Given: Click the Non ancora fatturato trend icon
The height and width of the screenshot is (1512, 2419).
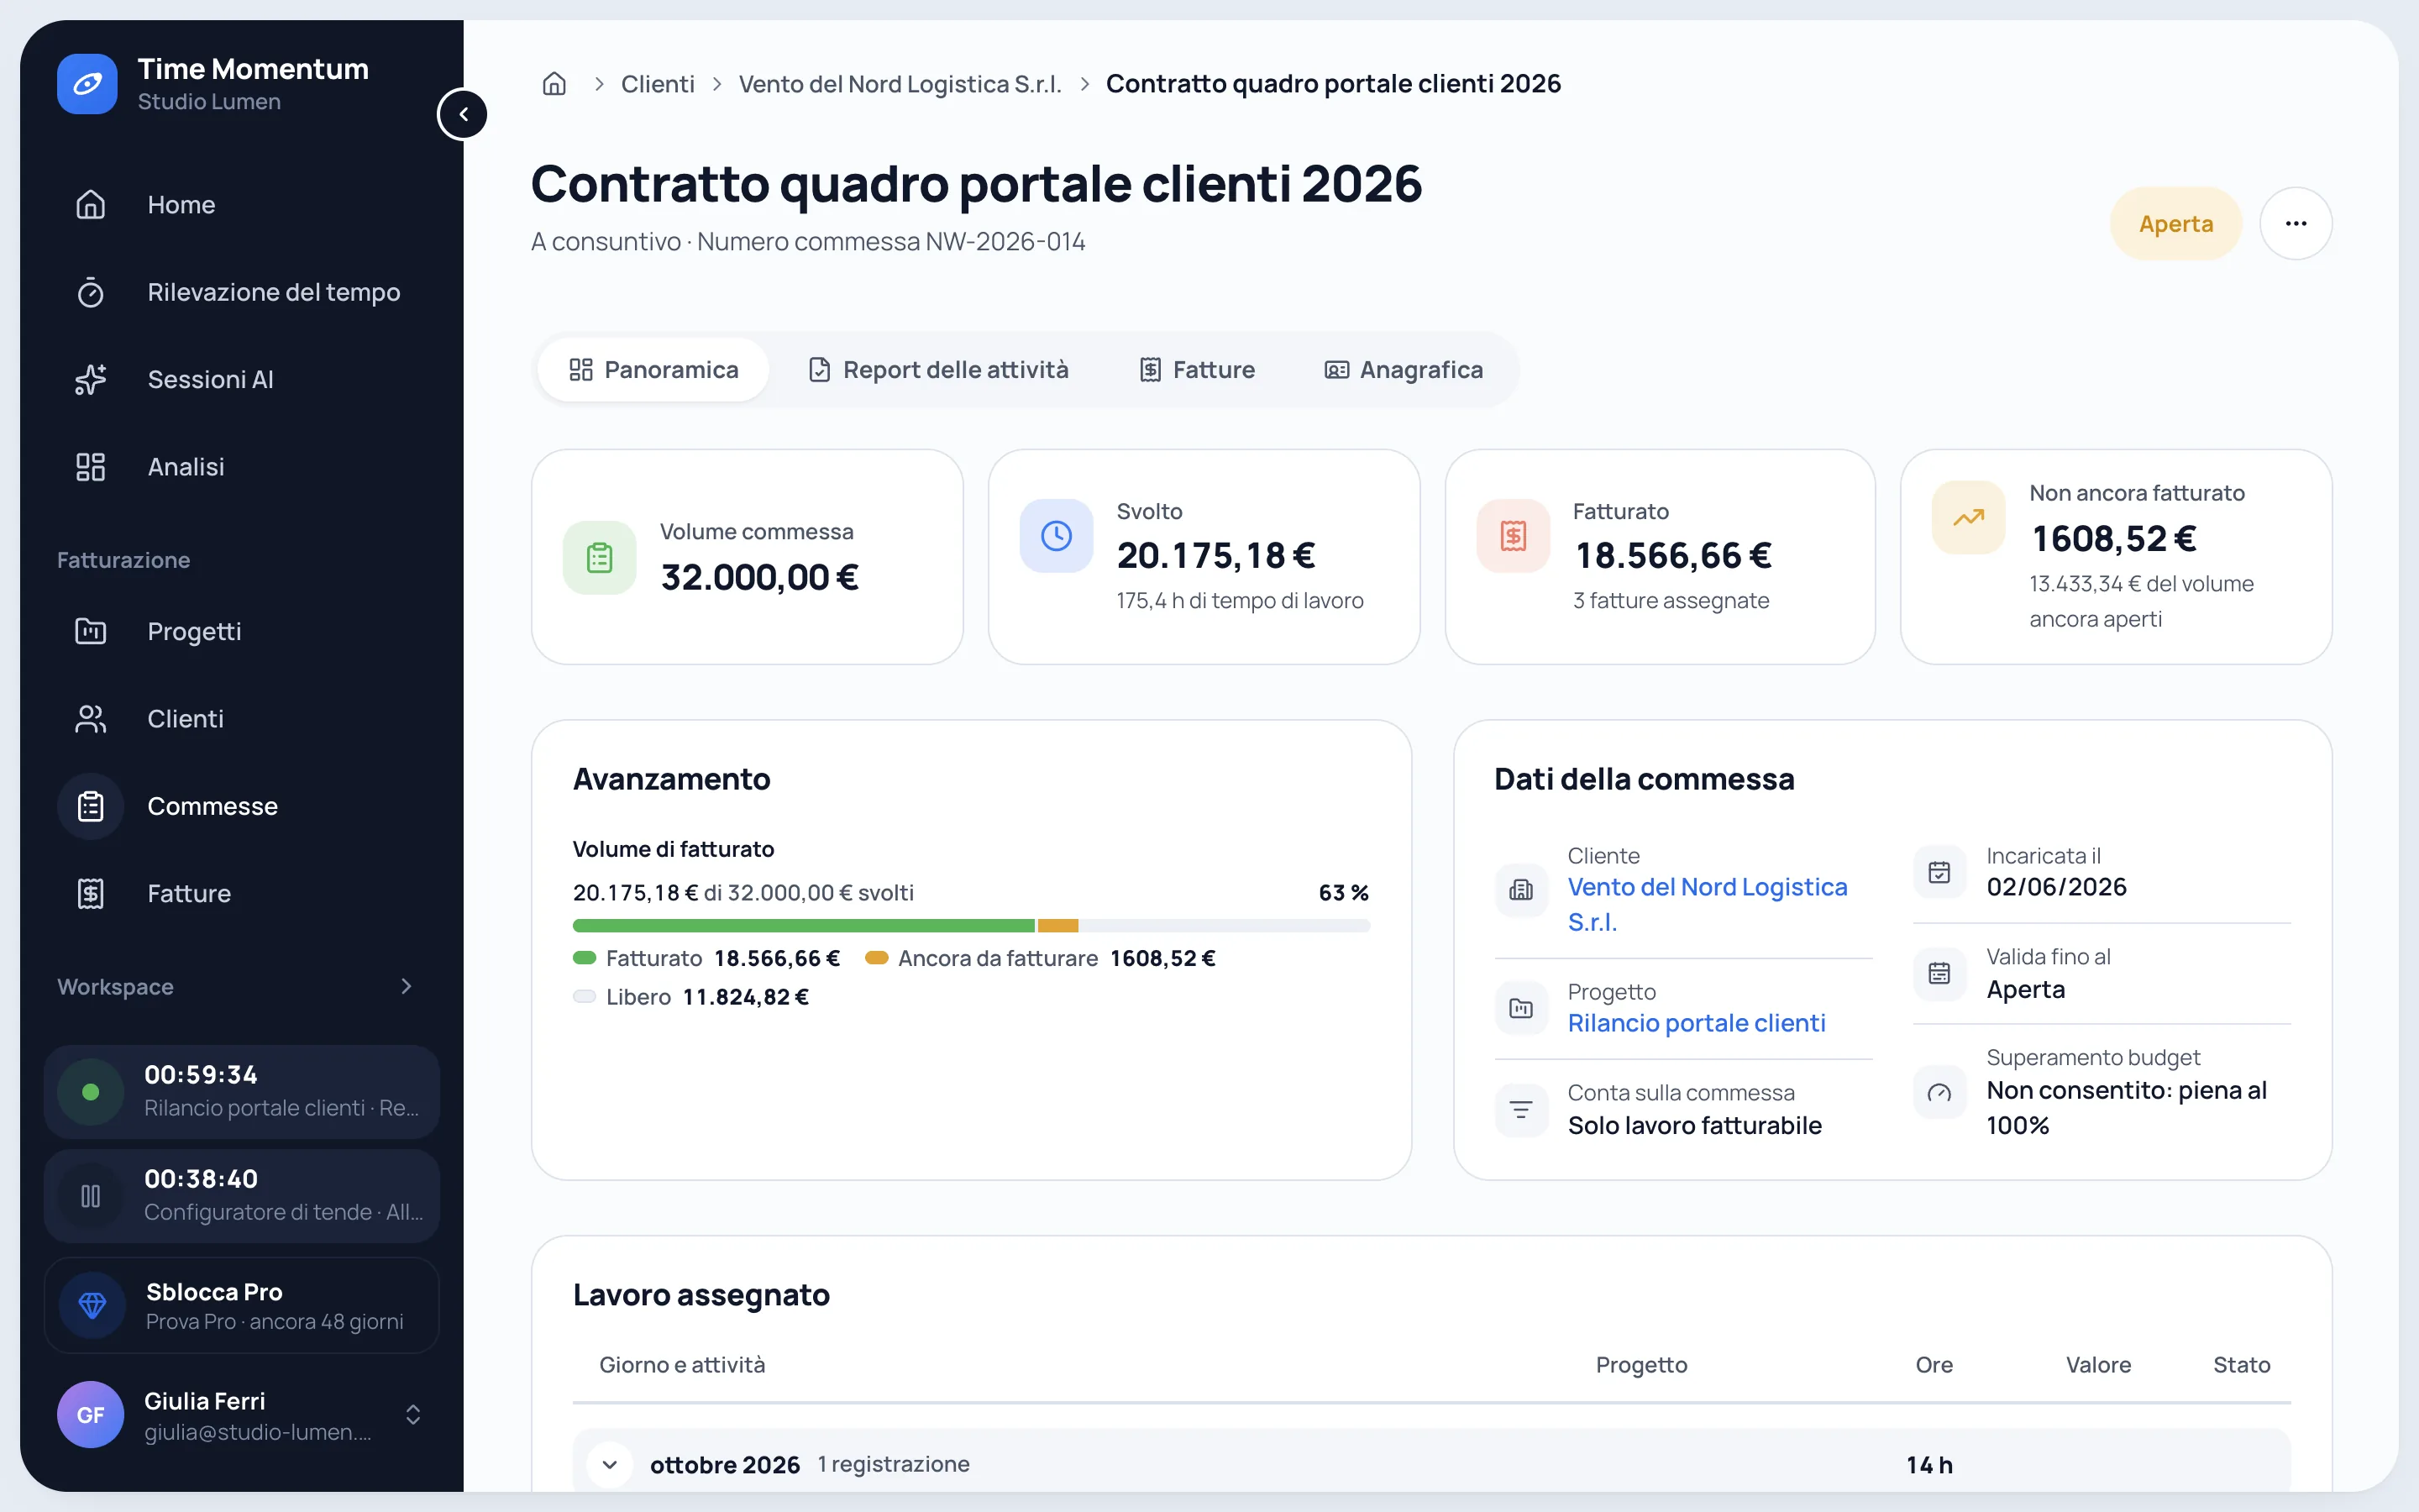Looking at the screenshot, I should [1969, 518].
